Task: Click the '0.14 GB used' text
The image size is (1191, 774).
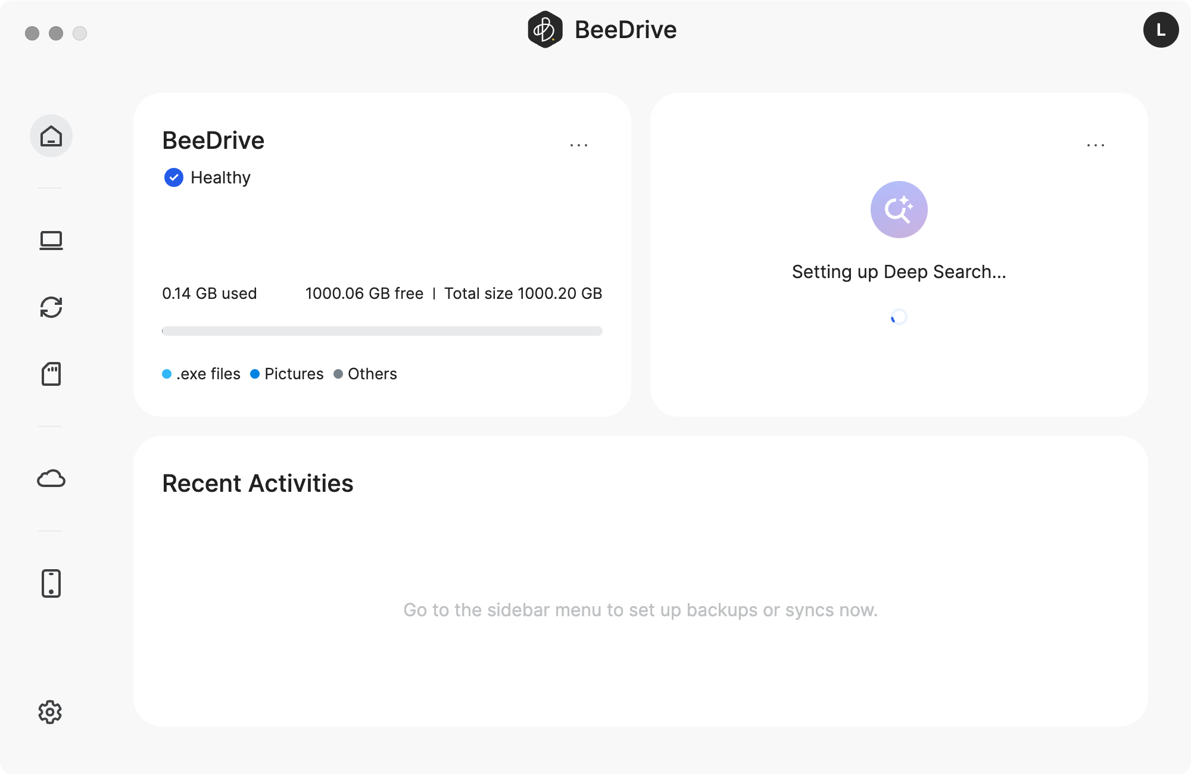Action: tap(210, 294)
